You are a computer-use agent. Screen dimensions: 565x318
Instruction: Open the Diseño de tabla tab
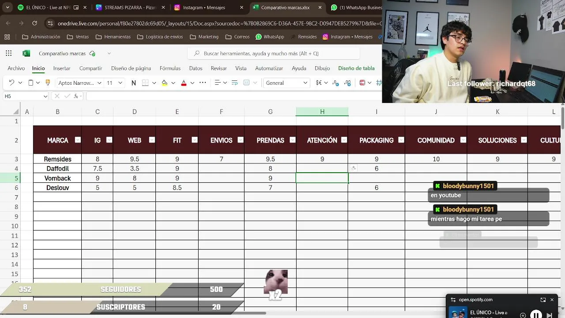tap(356, 68)
